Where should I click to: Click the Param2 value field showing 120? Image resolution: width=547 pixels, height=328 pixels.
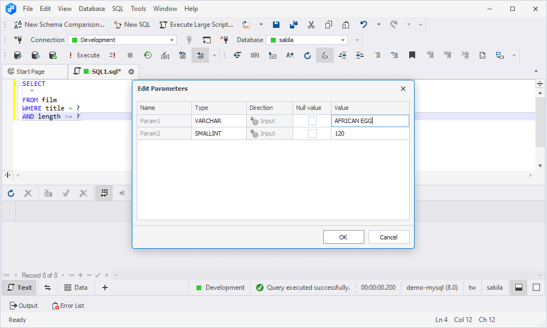[x=370, y=133]
